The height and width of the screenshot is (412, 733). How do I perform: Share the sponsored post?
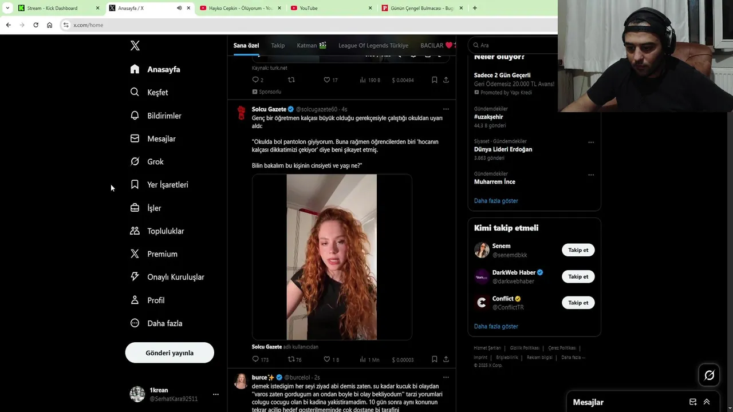coord(446,80)
